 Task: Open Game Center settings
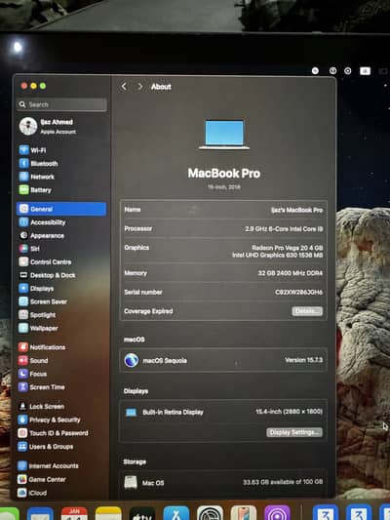tap(42, 479)
